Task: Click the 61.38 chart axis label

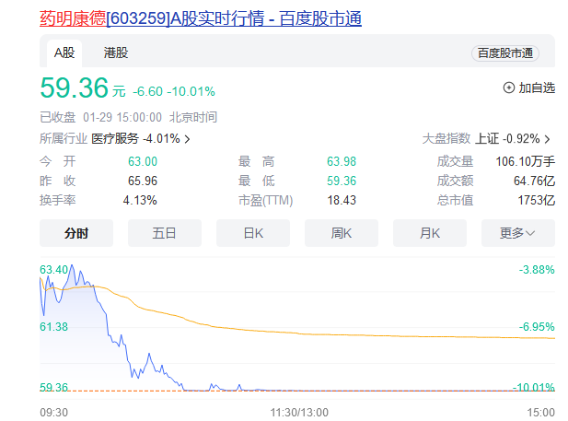Action: pos(53,327)
